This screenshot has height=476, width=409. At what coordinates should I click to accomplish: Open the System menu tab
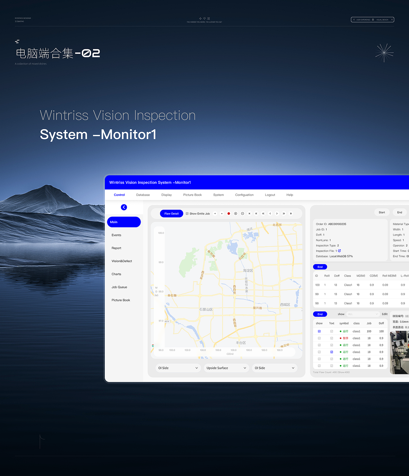click(219, 195)
